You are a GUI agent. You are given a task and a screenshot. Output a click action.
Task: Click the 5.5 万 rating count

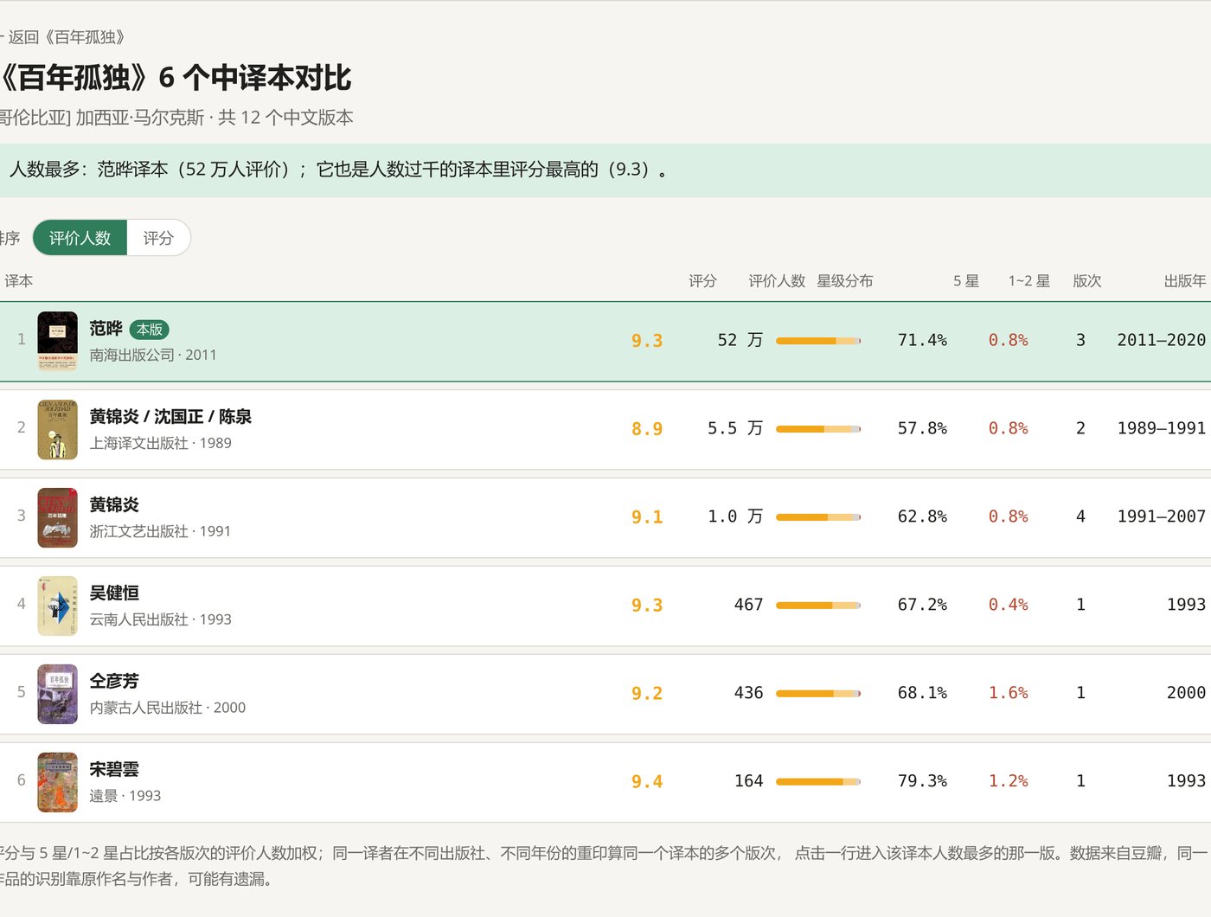click(735, 428)
